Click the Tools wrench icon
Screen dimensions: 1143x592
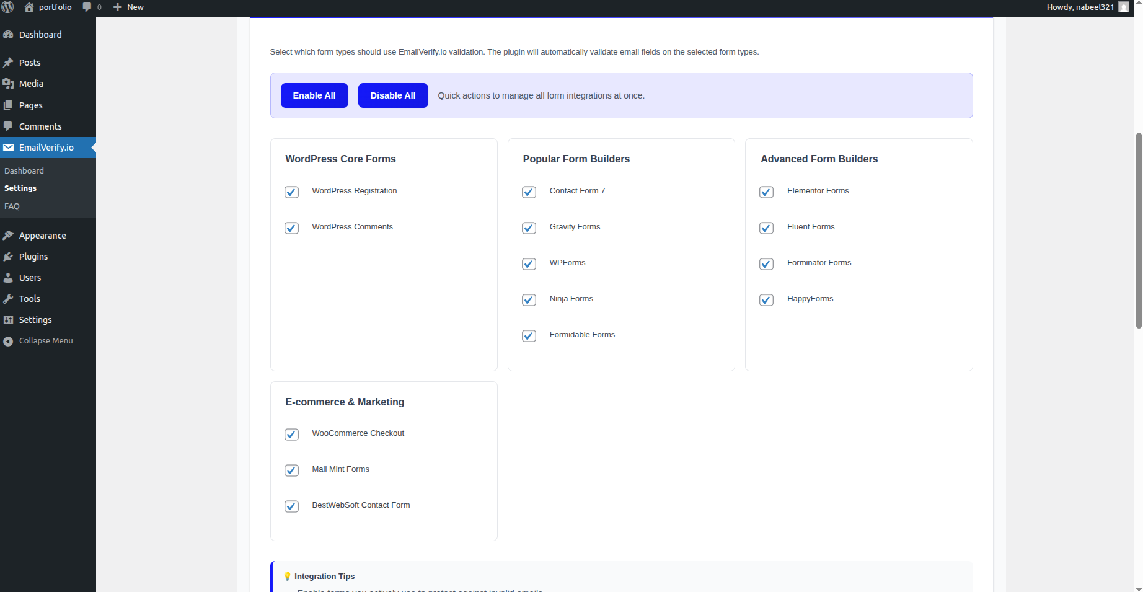click(8, 299)
